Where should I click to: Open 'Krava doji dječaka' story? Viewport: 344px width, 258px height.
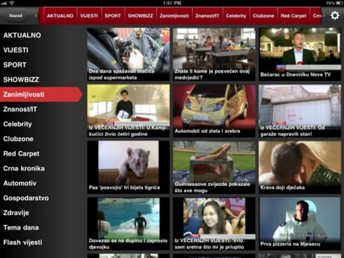[300, 167]
